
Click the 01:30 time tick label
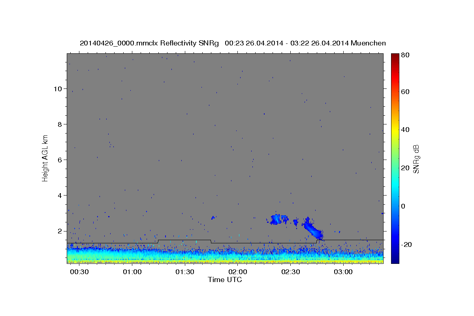coord(185,272)
